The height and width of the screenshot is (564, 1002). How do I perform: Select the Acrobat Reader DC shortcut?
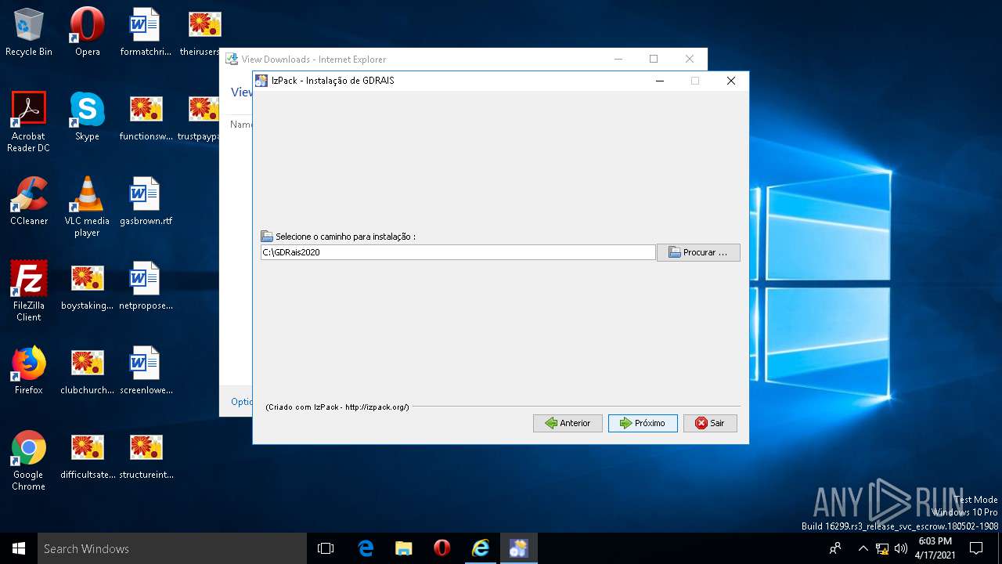pos(29,121)
